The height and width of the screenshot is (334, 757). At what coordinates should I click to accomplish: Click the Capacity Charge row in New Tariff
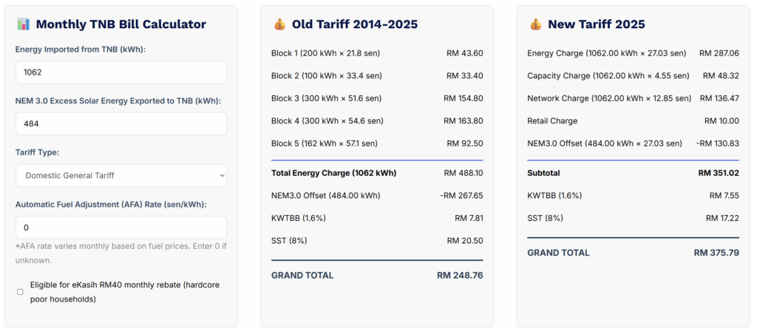(608, 76)
